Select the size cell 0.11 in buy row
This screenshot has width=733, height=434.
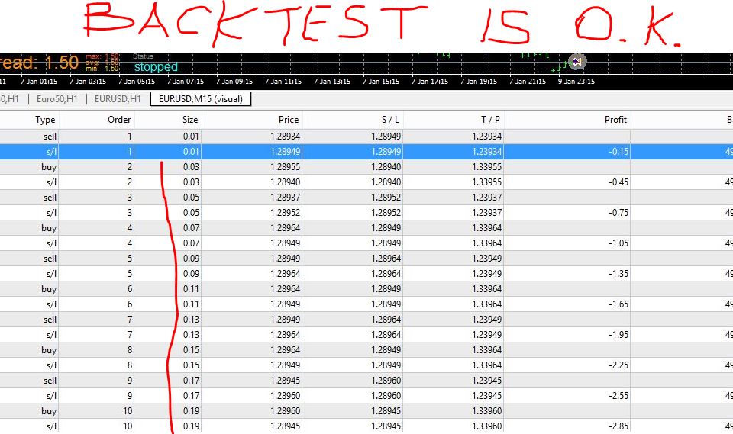coord(191,289)
